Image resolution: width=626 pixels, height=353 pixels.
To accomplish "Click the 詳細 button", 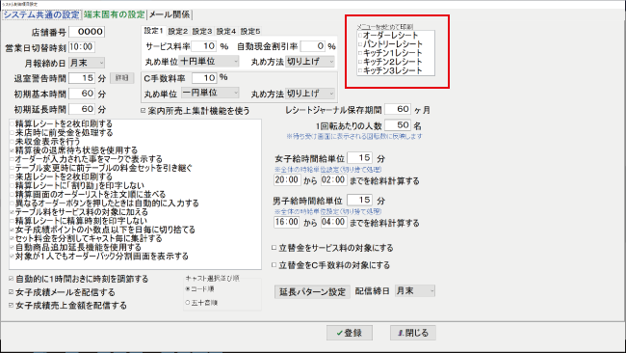I will click(x=121, y=78).
